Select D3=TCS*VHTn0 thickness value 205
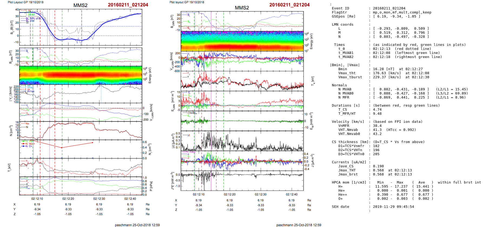Viewport: 488px width, 227px height. (376, 154)
